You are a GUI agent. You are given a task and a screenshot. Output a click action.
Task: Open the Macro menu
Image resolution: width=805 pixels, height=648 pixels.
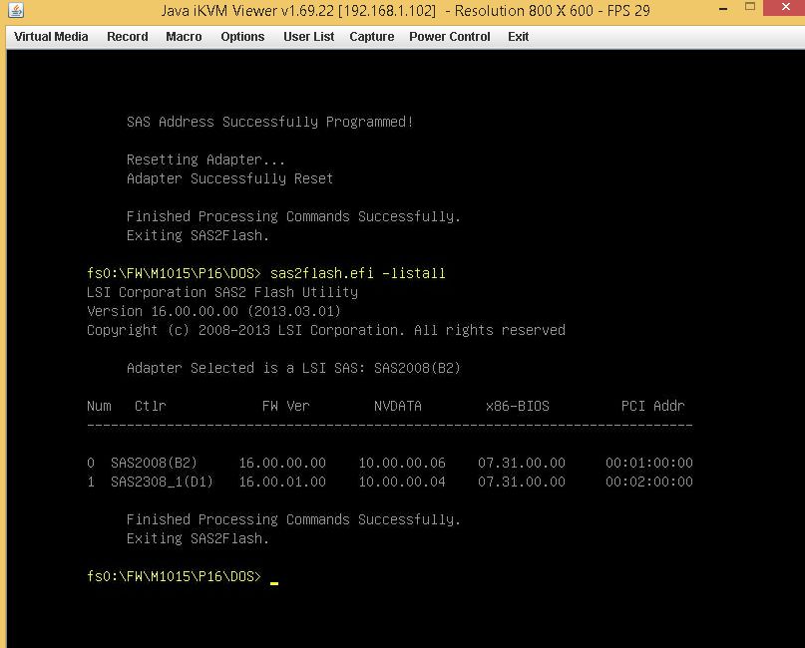[184, 37]
